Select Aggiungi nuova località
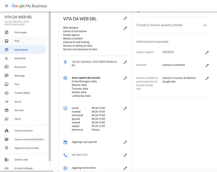Viewport: 217px width, 172px height. point(26,148)
